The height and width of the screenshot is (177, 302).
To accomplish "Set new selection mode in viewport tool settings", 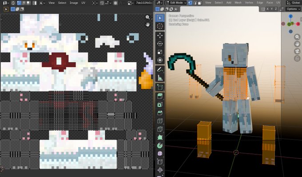I will [x=158, y=9].
